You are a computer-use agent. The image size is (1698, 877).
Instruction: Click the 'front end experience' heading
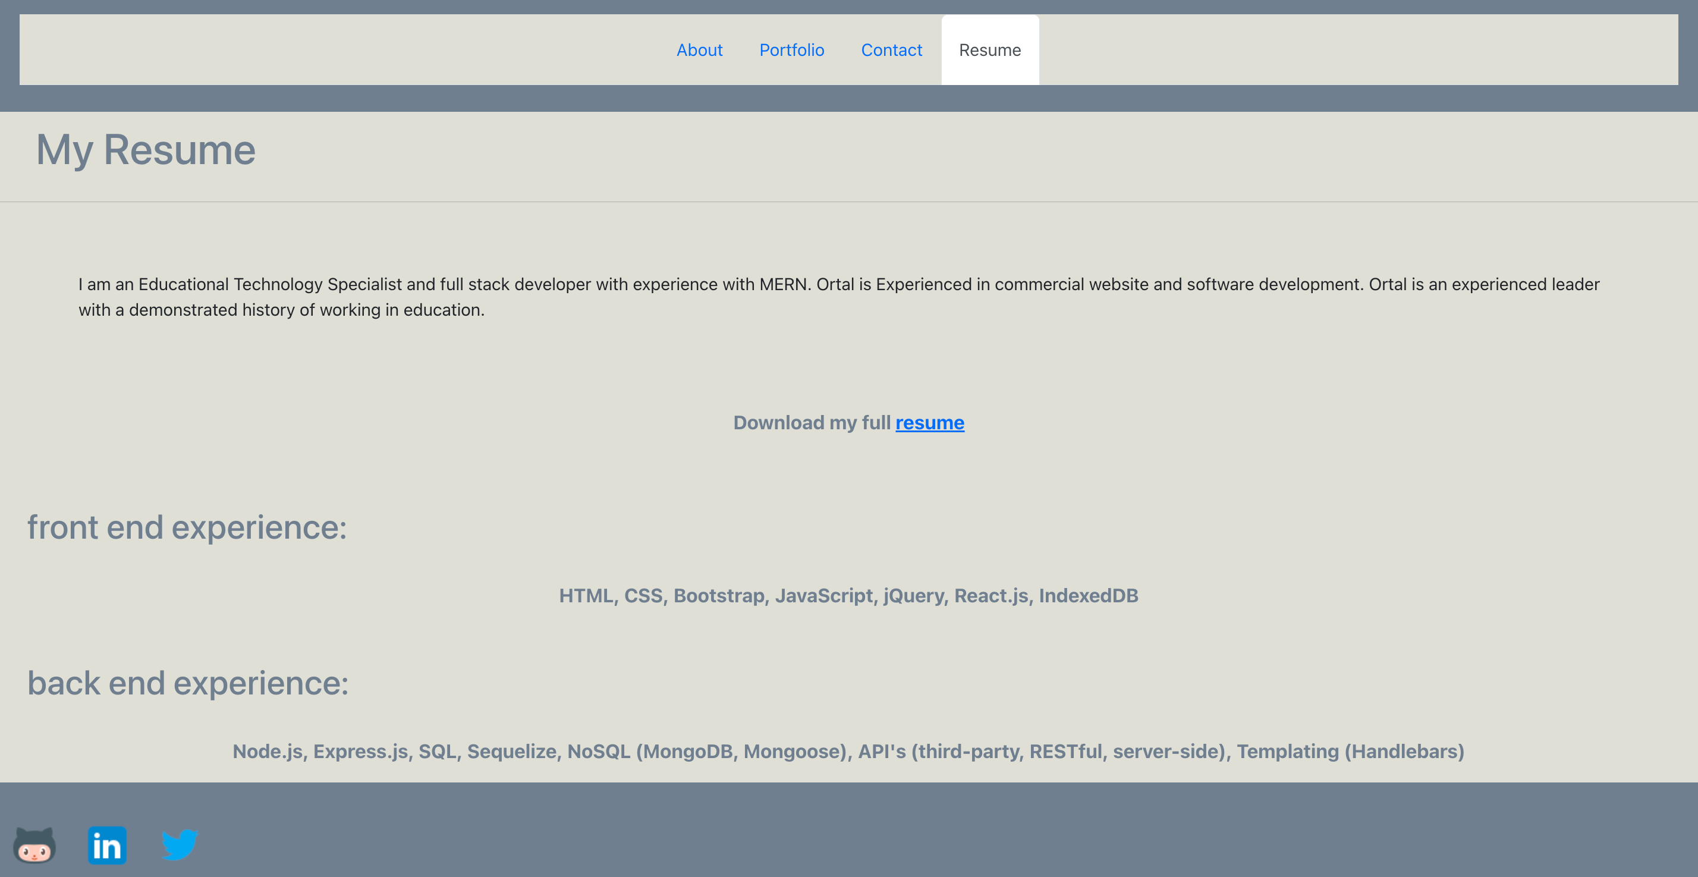click(187, 527)
